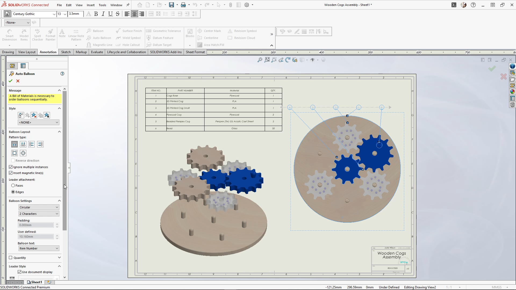The image size is (516, 290).
Task: Click the Century Gothic font name field
Action: tap(32, 14)
